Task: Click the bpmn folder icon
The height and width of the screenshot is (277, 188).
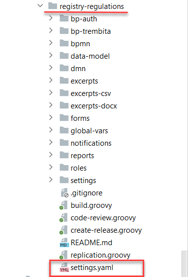Action: point(64,43)
